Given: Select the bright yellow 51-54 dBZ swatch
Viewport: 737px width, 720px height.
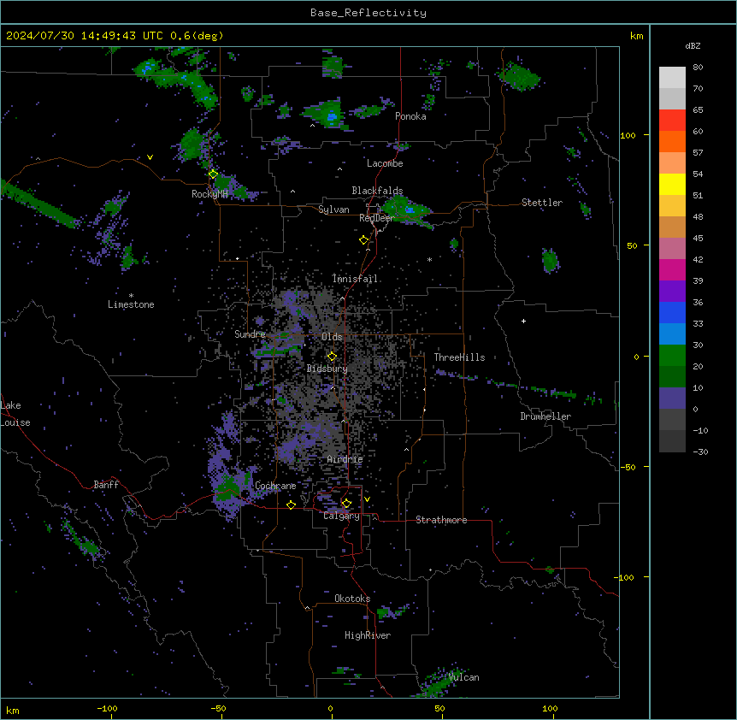Looking at the screenshot, I should pyautogui.click(x=672, y=184).
